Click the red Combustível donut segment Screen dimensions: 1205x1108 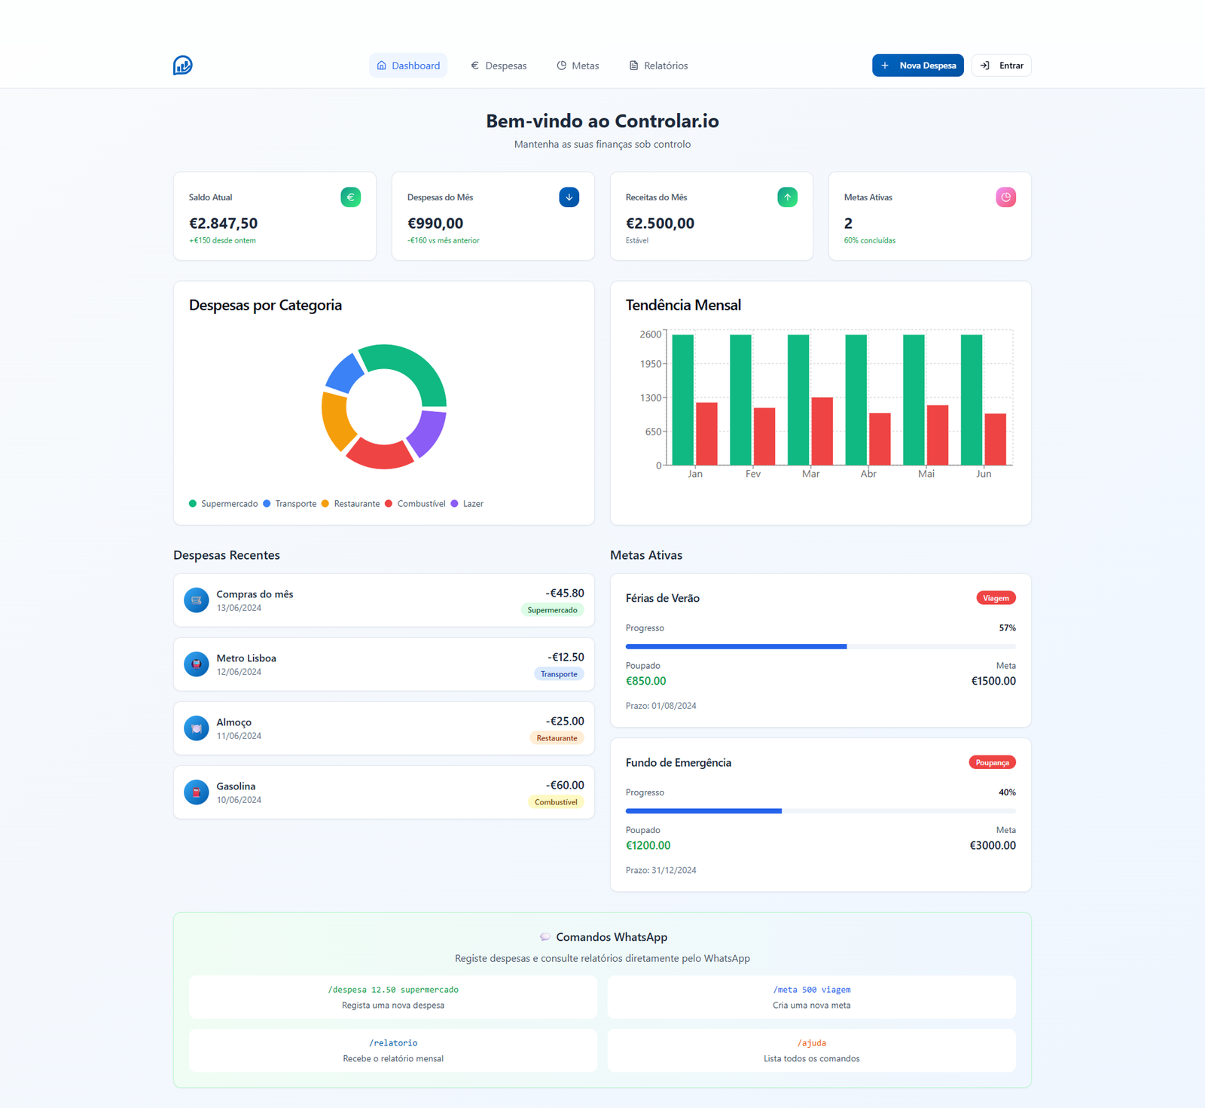(x=380, y=454)
